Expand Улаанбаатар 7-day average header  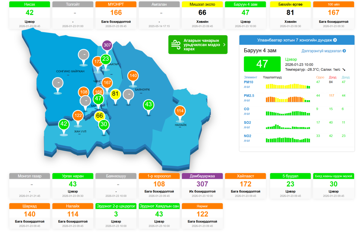[x=297, y=40]
